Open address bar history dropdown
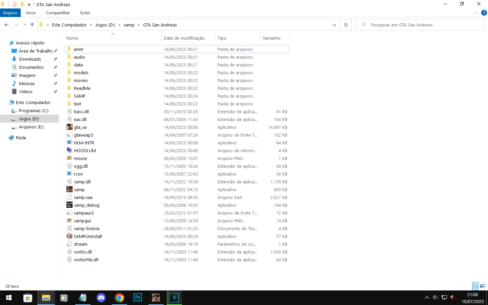 [x=334, y=25]
